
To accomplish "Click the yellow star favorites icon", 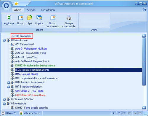I will coord(16,4).
